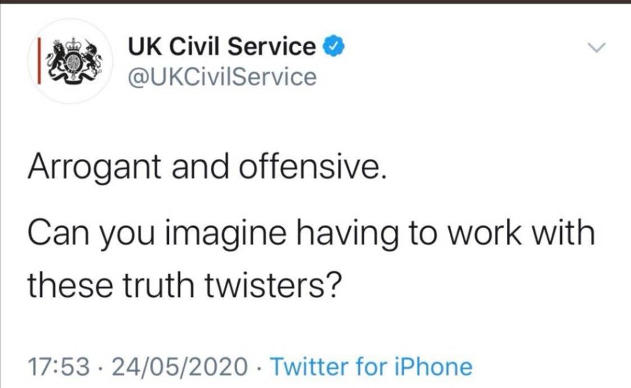The image size is (631, 388).
Task: Click the 24/05/2020 tweet date
Action: (180, 366)
